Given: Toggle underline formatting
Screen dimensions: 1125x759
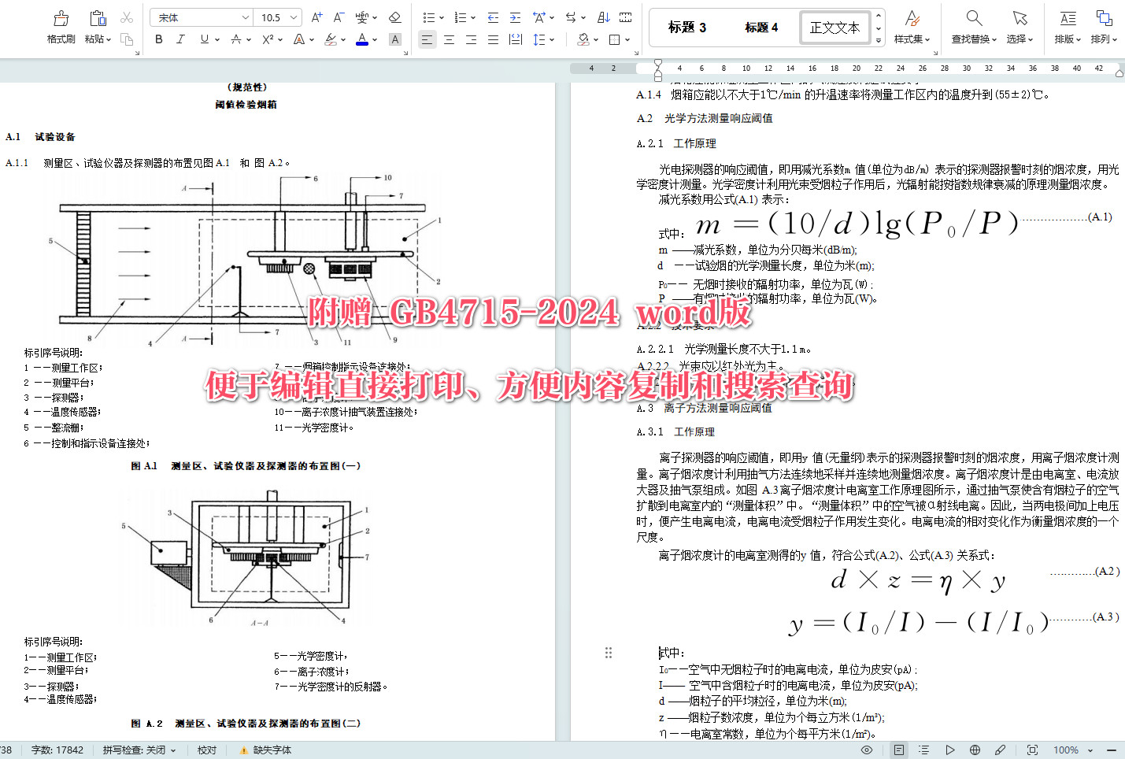Looking at the screenshot, I should pyautogui.click(x=202, y=39).
